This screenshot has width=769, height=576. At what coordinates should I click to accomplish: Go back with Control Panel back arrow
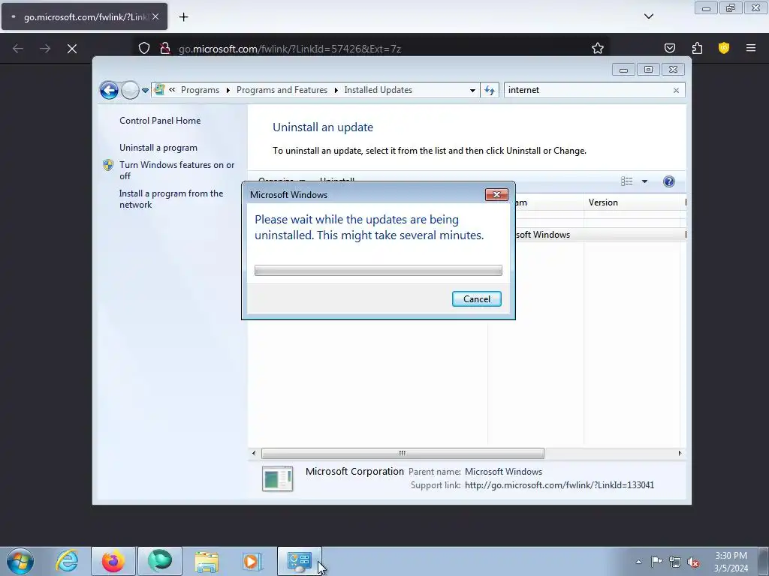coord(109,90)
